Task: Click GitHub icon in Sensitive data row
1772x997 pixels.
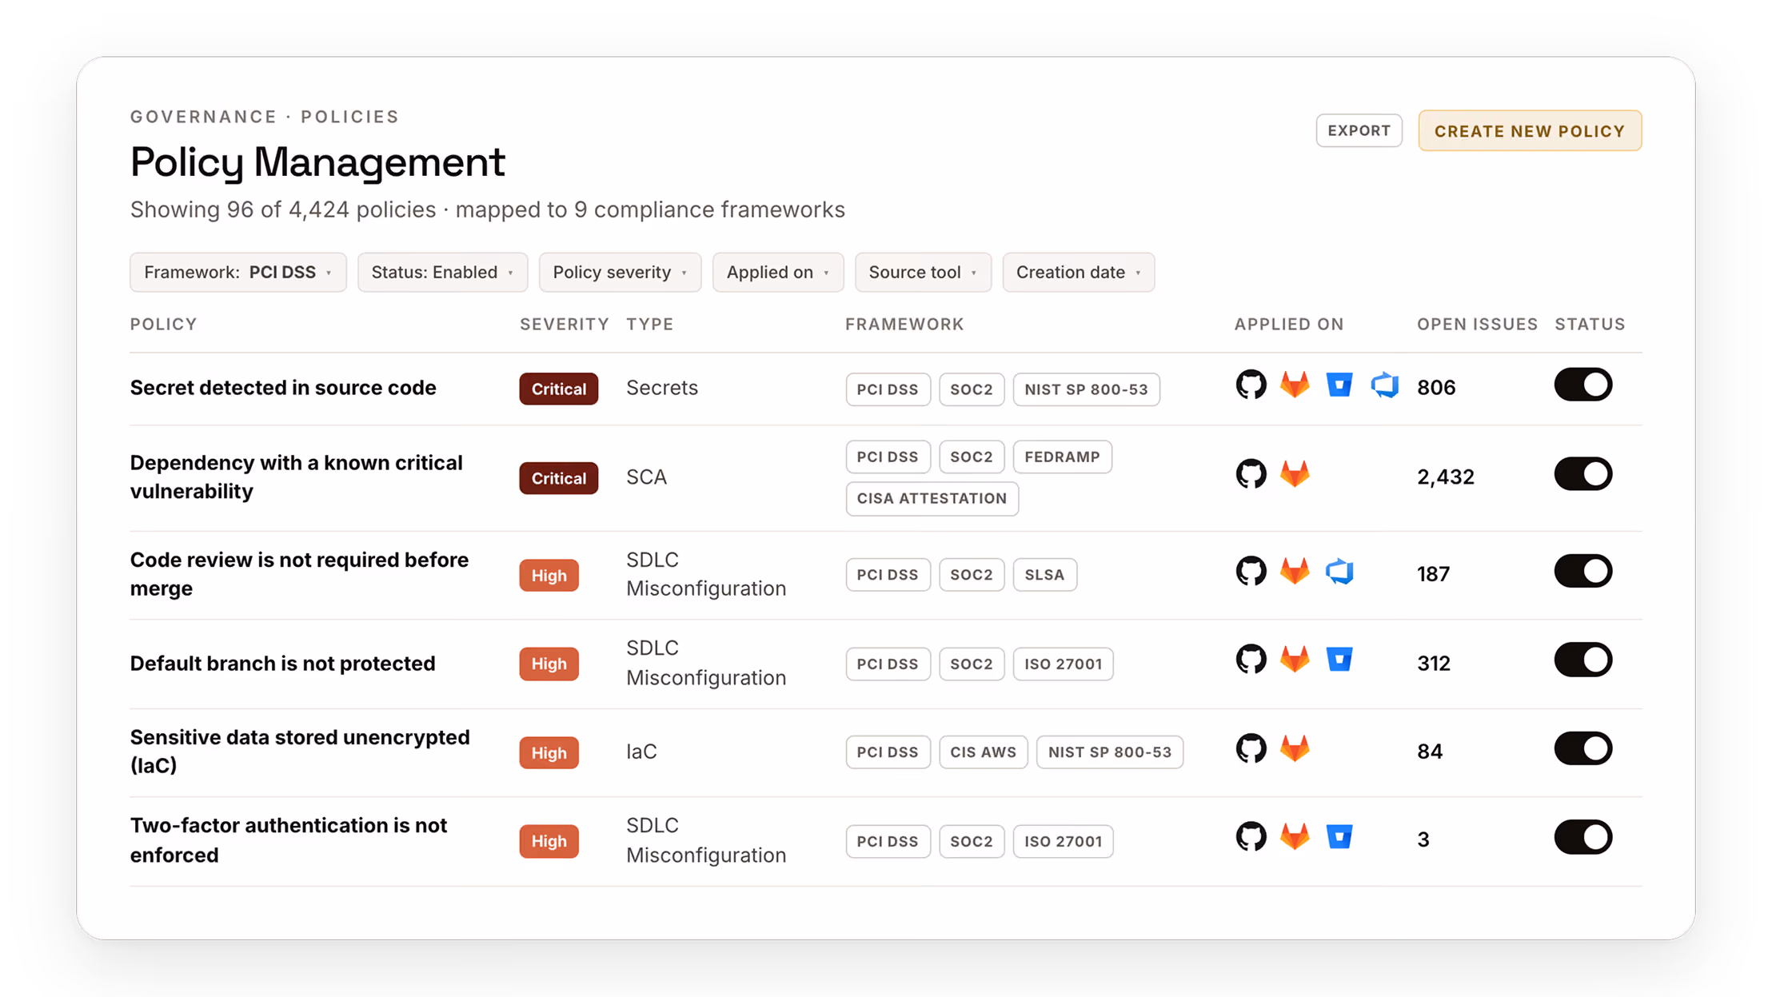Action: tap(1251, 749)
